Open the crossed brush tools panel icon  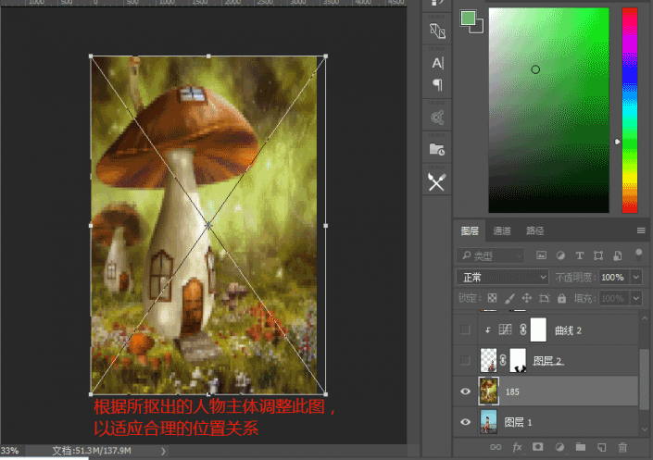437,182
